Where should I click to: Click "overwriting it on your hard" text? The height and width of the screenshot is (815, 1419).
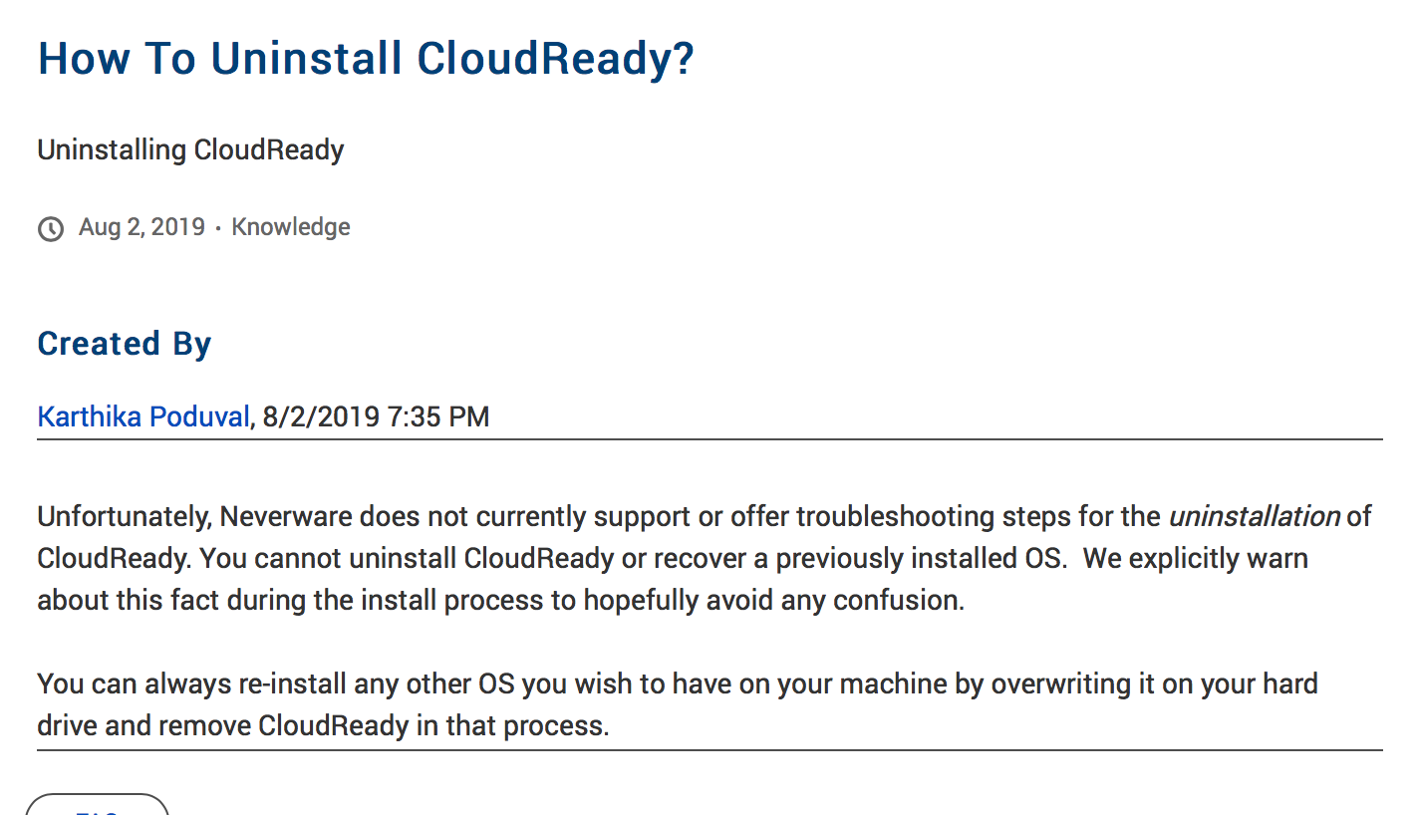tap(1154, 684)
